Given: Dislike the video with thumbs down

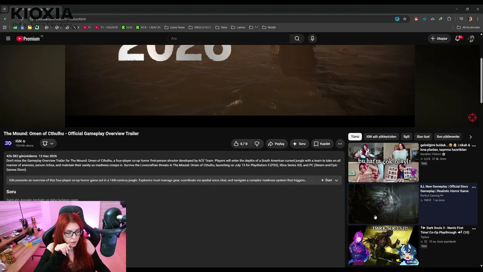Looking at the screenshot, I should click(257, 144).
